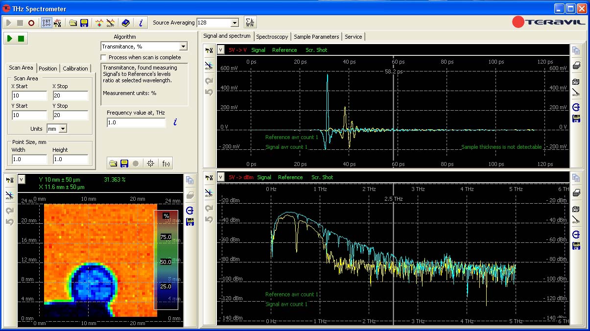This screenshot has height=331, width=590.
Task: Enable Process when scan is complete checkbox
Action: click(104, 57)
